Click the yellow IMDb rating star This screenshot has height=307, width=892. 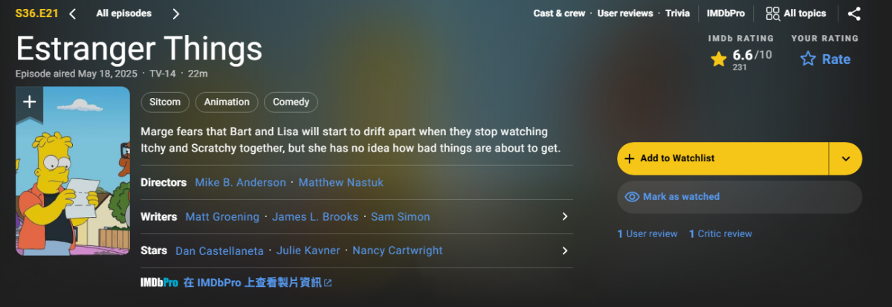pos(719,59)
